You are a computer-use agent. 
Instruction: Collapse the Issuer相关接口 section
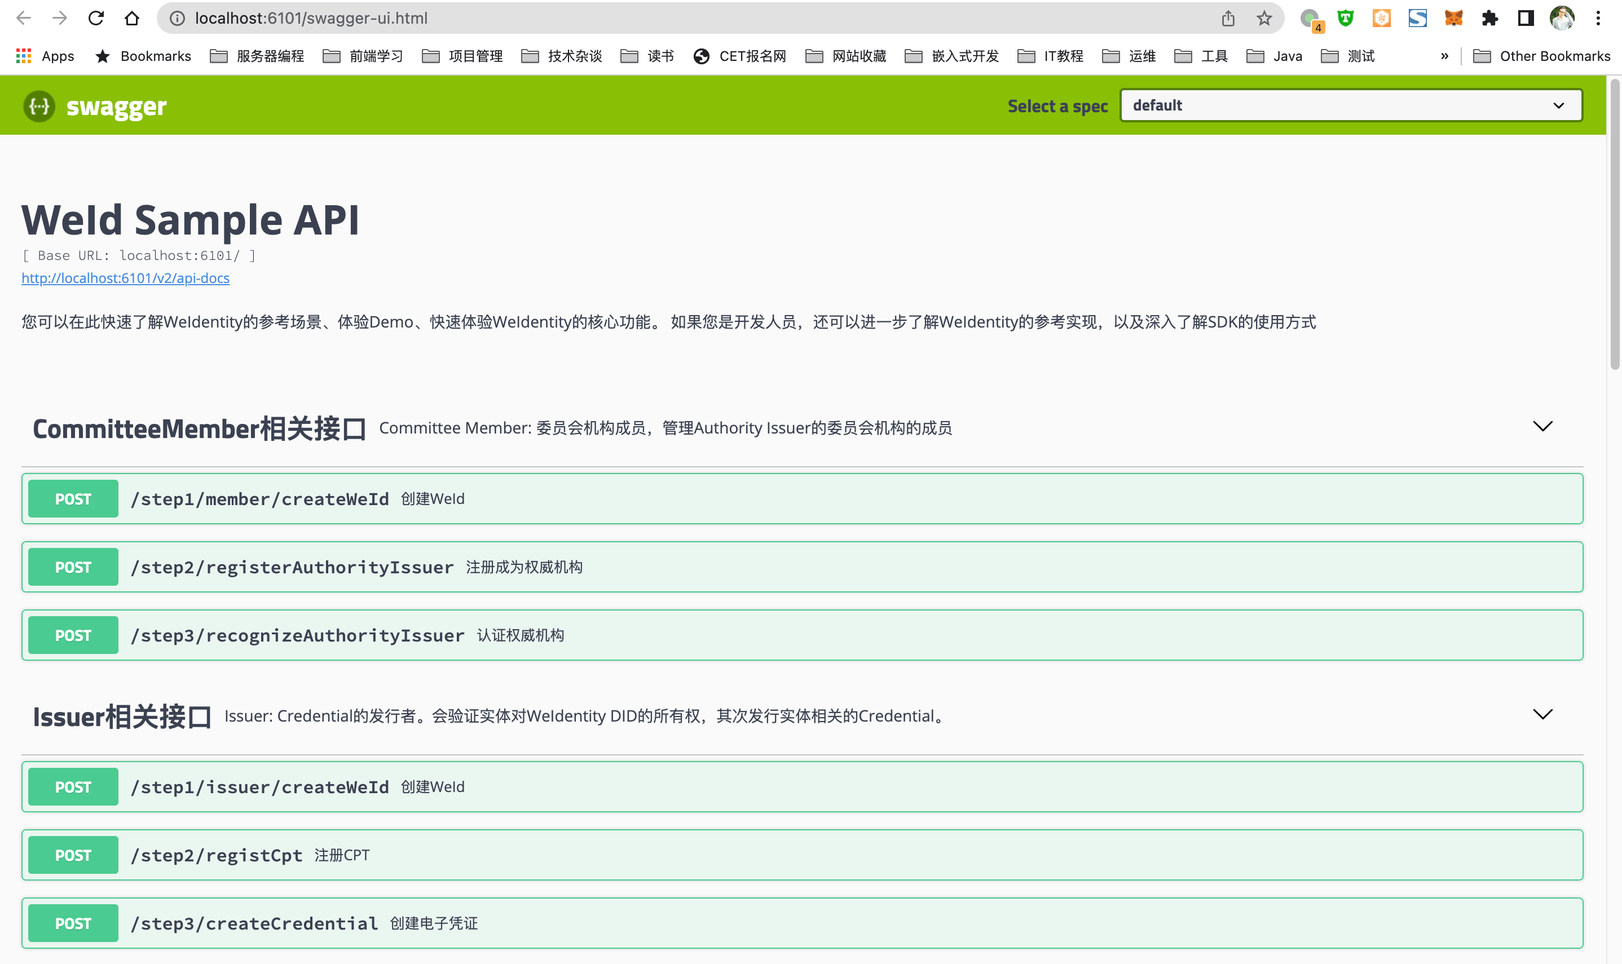pos(1542,715)
